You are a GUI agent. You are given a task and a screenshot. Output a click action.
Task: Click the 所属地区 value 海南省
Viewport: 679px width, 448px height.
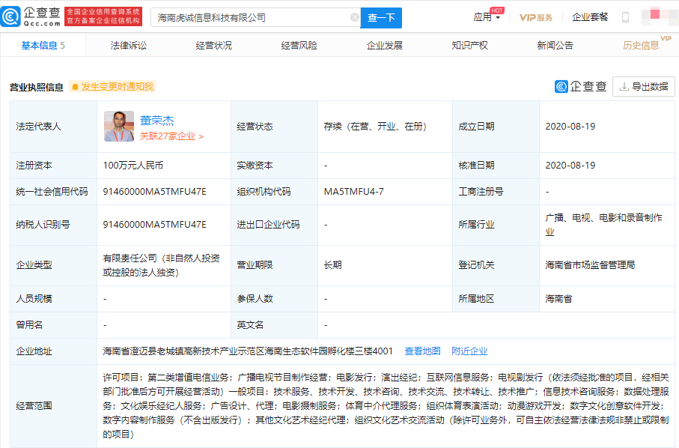558,299
